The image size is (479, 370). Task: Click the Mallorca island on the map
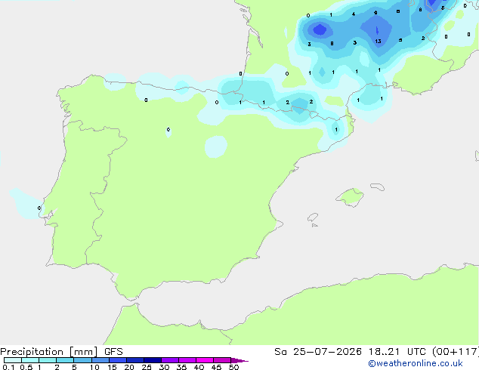point(351,197)
